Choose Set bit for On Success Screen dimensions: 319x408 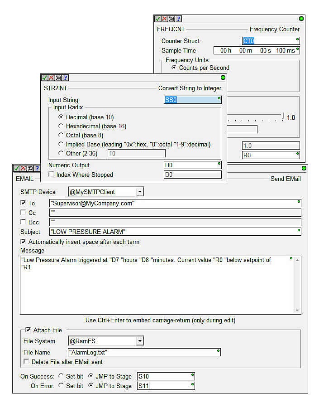[61, 376]
